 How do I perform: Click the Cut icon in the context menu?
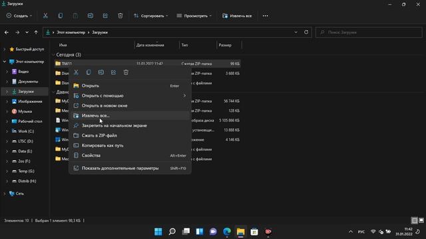tap(76, 72)
